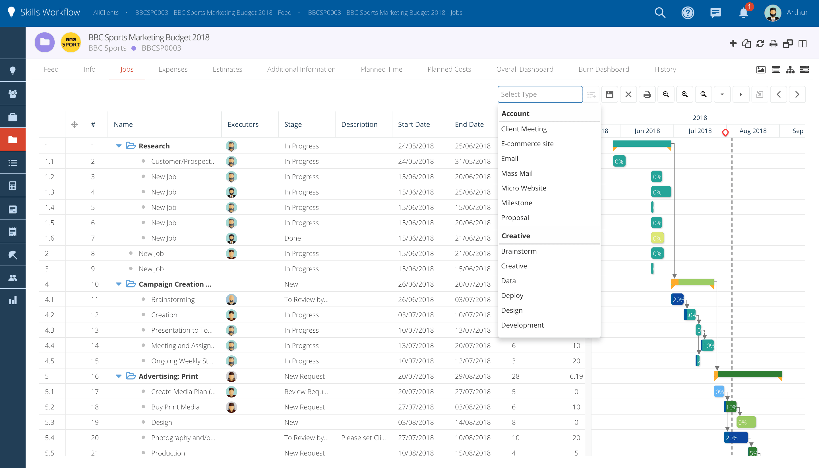Image resolution: width=819 pixels, height=468 pixels.
Task: Click the add plus icon in project header
Action: (x=733, y=44)
